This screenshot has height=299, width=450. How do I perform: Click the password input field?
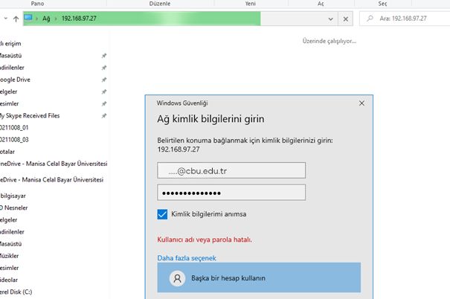231,193
